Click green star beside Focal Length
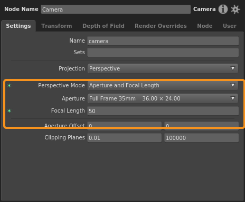The height and width of the screenshot is (202, 245). pyautogui.click(x=9, y=111)
